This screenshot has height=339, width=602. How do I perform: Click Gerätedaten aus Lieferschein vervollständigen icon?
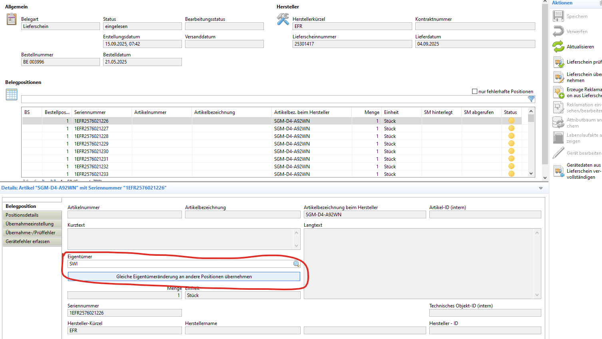558,171
